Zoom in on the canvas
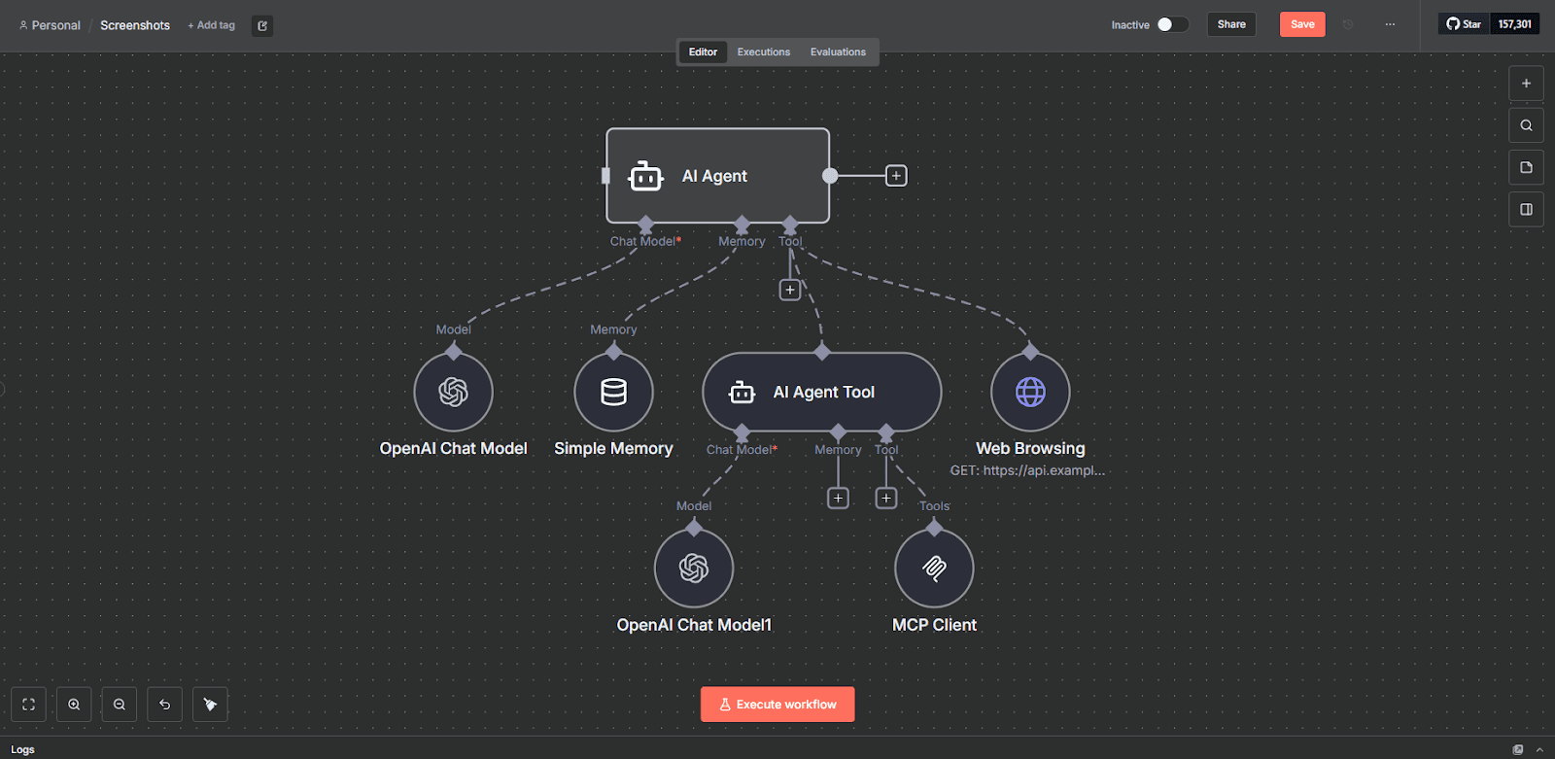Image resolution: width=1555 pixels, height=759 pixels. click(74, 705)
